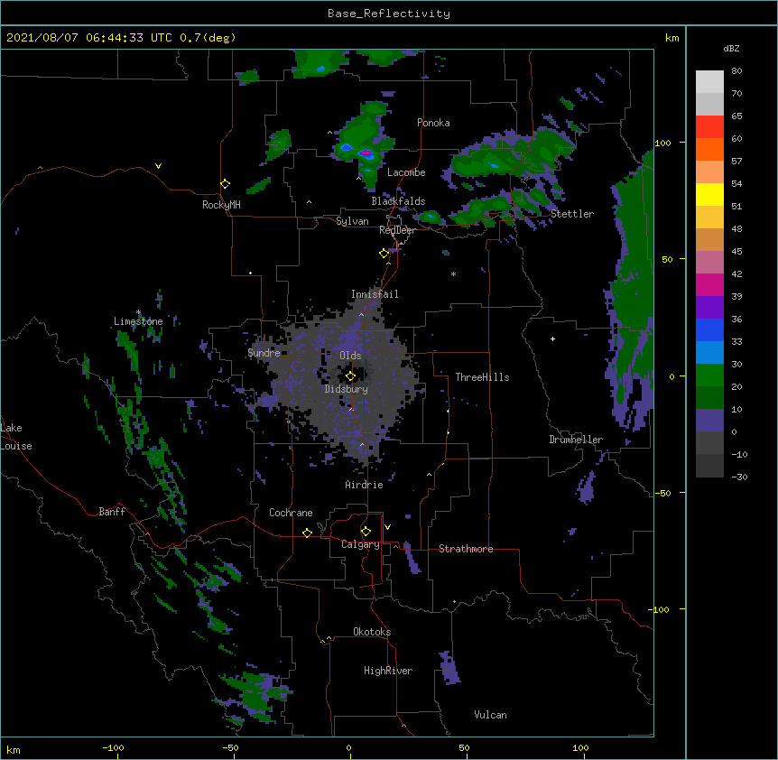
Task: Click the white asterisk east of Innisfail
Action: (x=453, y=274)
